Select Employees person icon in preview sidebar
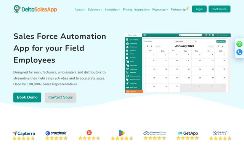244x153 pixels. pos(127,47)
